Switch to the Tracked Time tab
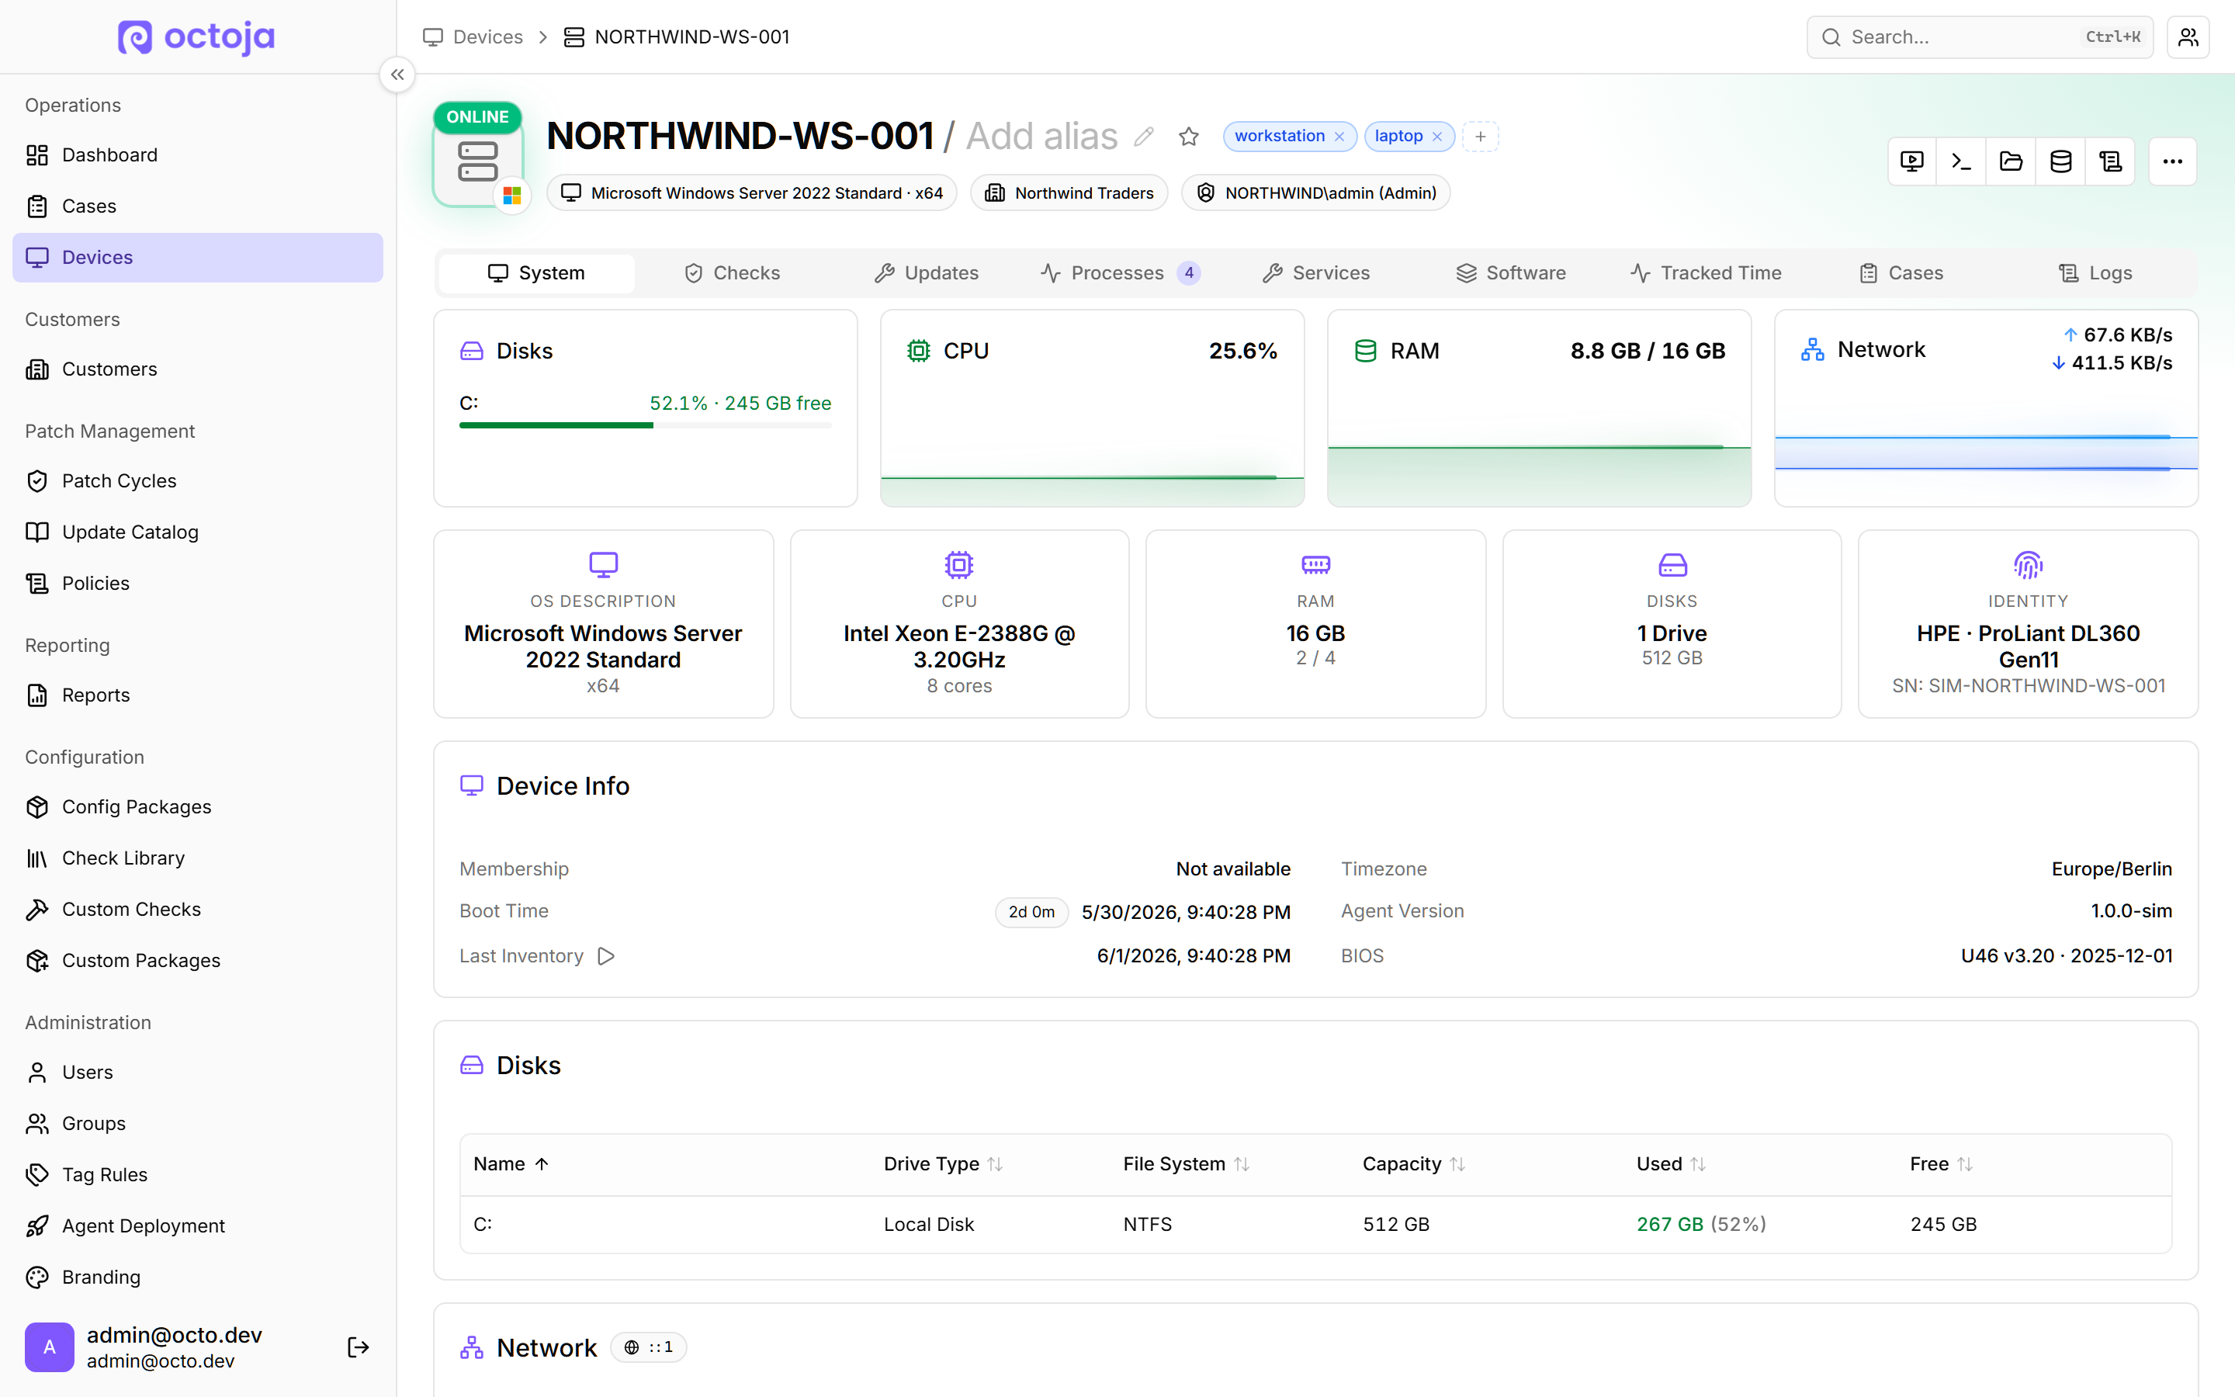Viewport: 2235px width, 1397px height. (x=1707, y=273)
